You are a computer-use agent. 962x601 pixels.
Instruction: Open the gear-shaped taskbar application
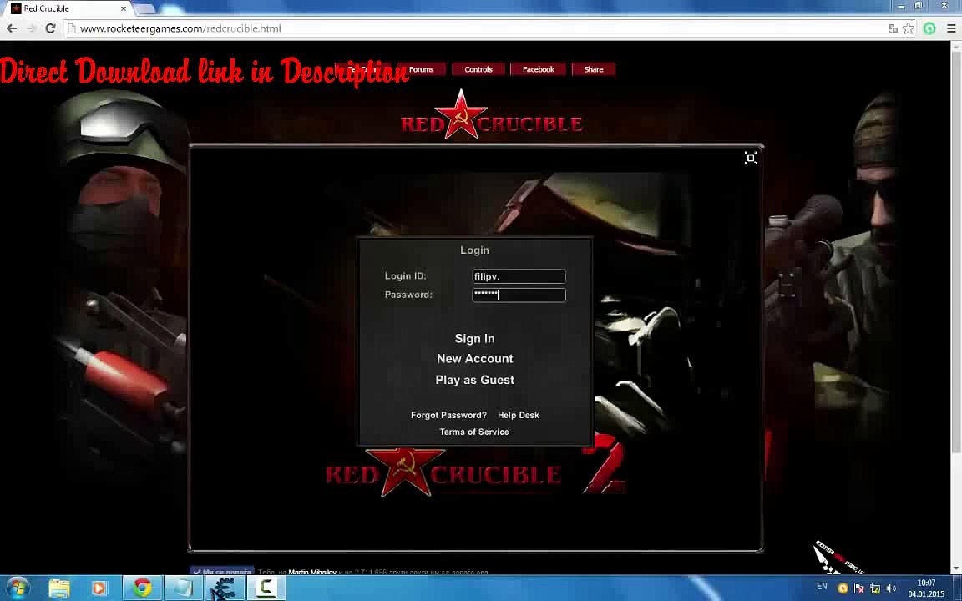coord(225,588)
